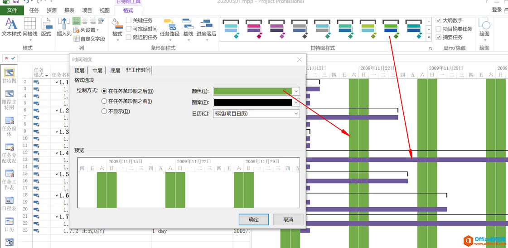Switch to the 中层 tab

click(97, 70)
